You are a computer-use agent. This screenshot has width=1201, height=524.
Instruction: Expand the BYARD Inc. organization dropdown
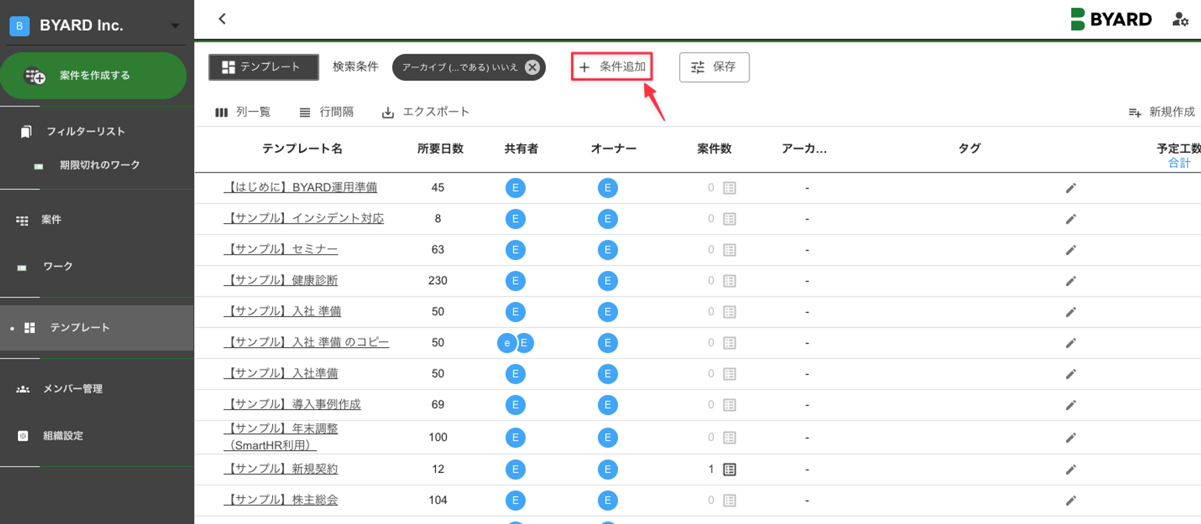coord(175,26)
